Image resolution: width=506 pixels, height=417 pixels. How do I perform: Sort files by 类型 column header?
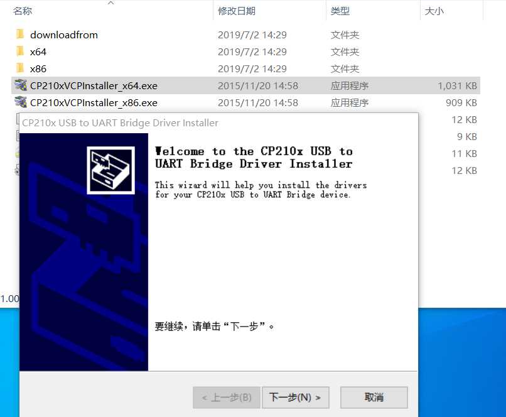[x=340, y=11]
